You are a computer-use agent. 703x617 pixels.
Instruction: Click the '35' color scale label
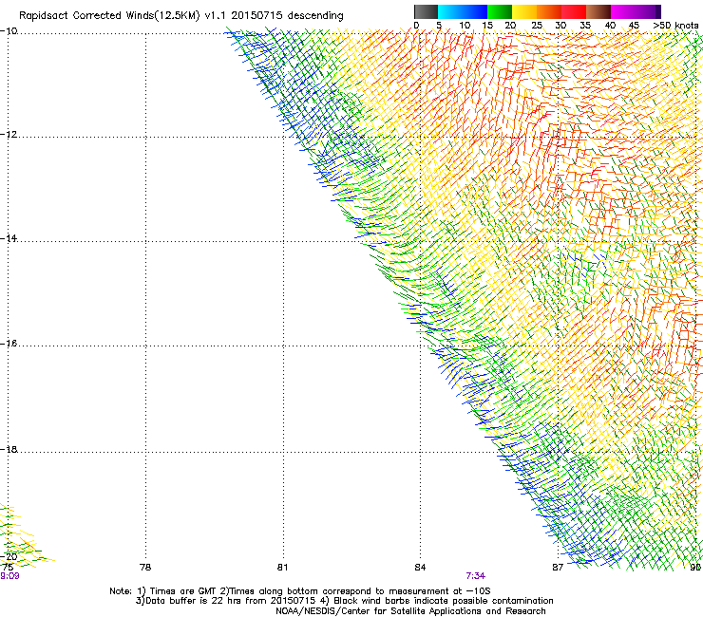click(x=585, y=26)
